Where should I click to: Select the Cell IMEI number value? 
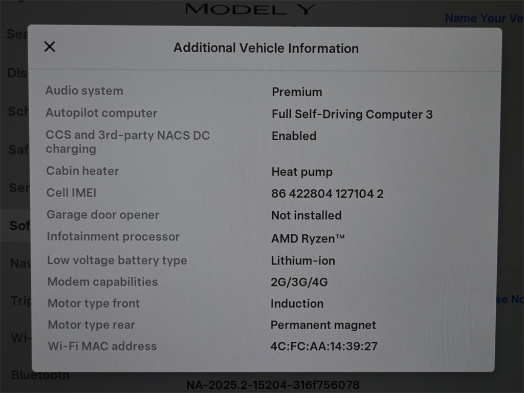(x=327, y=194)
